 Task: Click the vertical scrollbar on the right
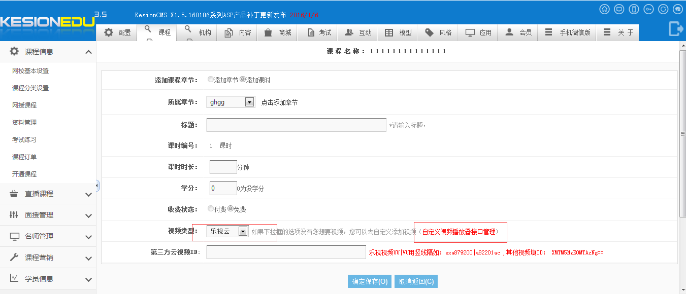(682, 134)
